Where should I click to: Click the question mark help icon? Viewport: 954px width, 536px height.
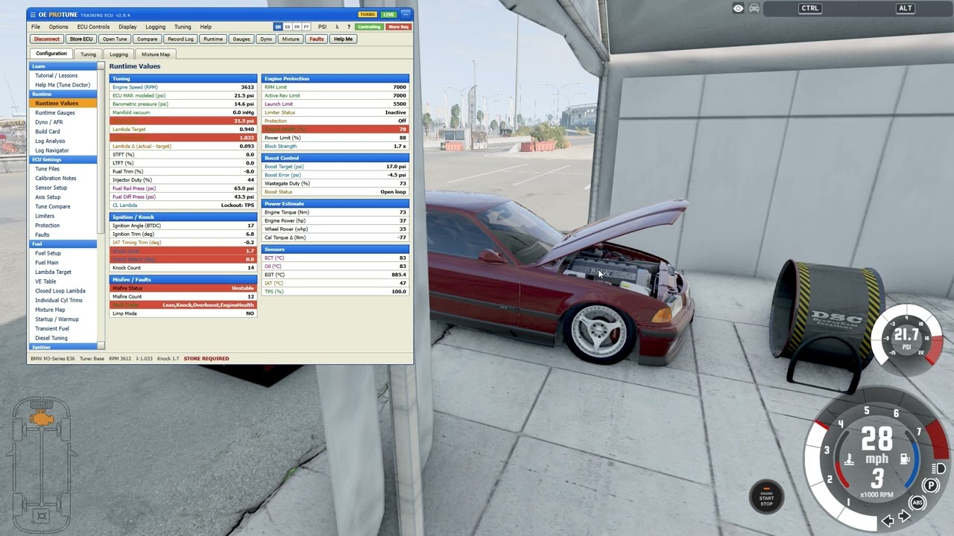pos(348,27)
